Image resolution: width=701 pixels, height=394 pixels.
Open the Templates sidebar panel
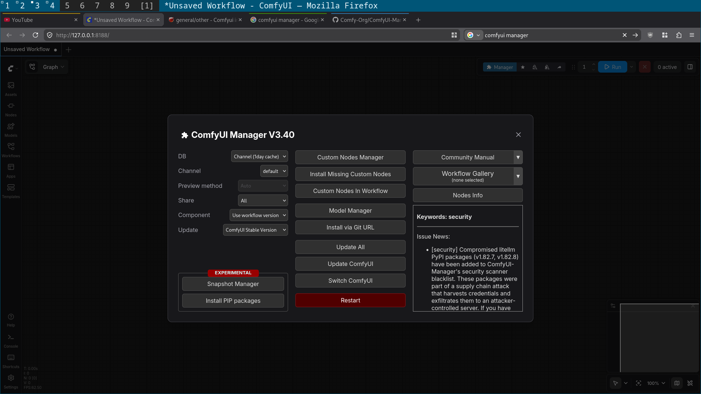click(11, 191)
